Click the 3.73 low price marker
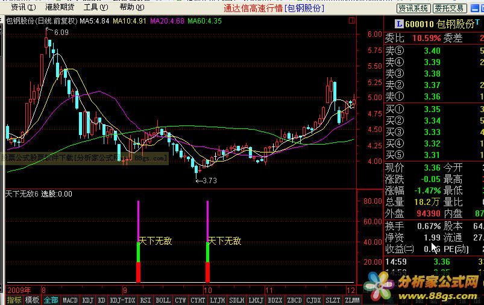 click(x=210, y=181)
